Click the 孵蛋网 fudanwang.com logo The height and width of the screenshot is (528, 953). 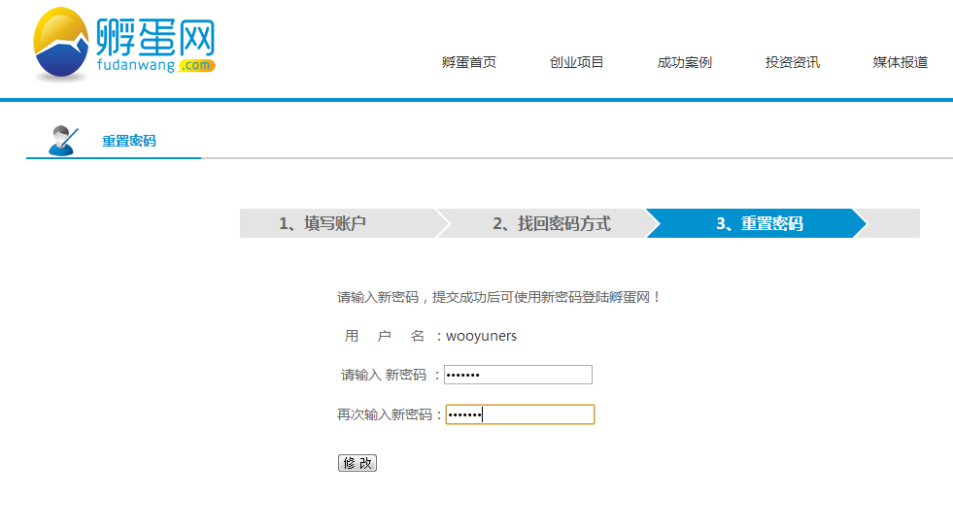[x=124, y=45]
